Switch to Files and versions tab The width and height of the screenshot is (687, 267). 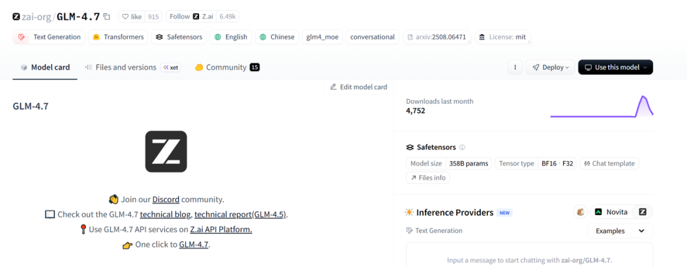pyautogui.click(x=125, y=67)
